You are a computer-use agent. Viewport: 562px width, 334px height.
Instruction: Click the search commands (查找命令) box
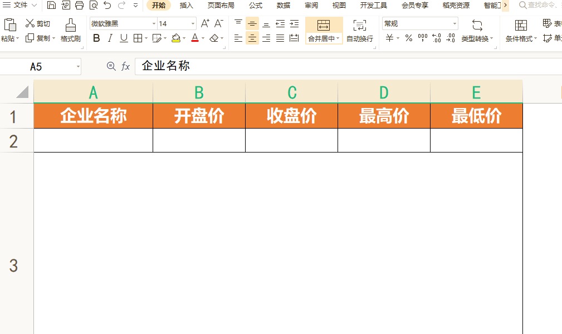point(540,5)
